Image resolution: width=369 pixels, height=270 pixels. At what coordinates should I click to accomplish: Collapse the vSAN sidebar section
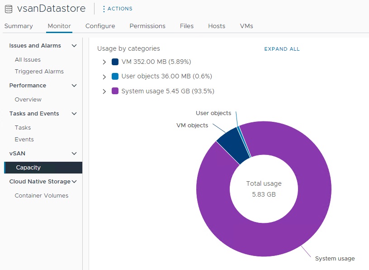pyautogui.click(x=74, y=154)
